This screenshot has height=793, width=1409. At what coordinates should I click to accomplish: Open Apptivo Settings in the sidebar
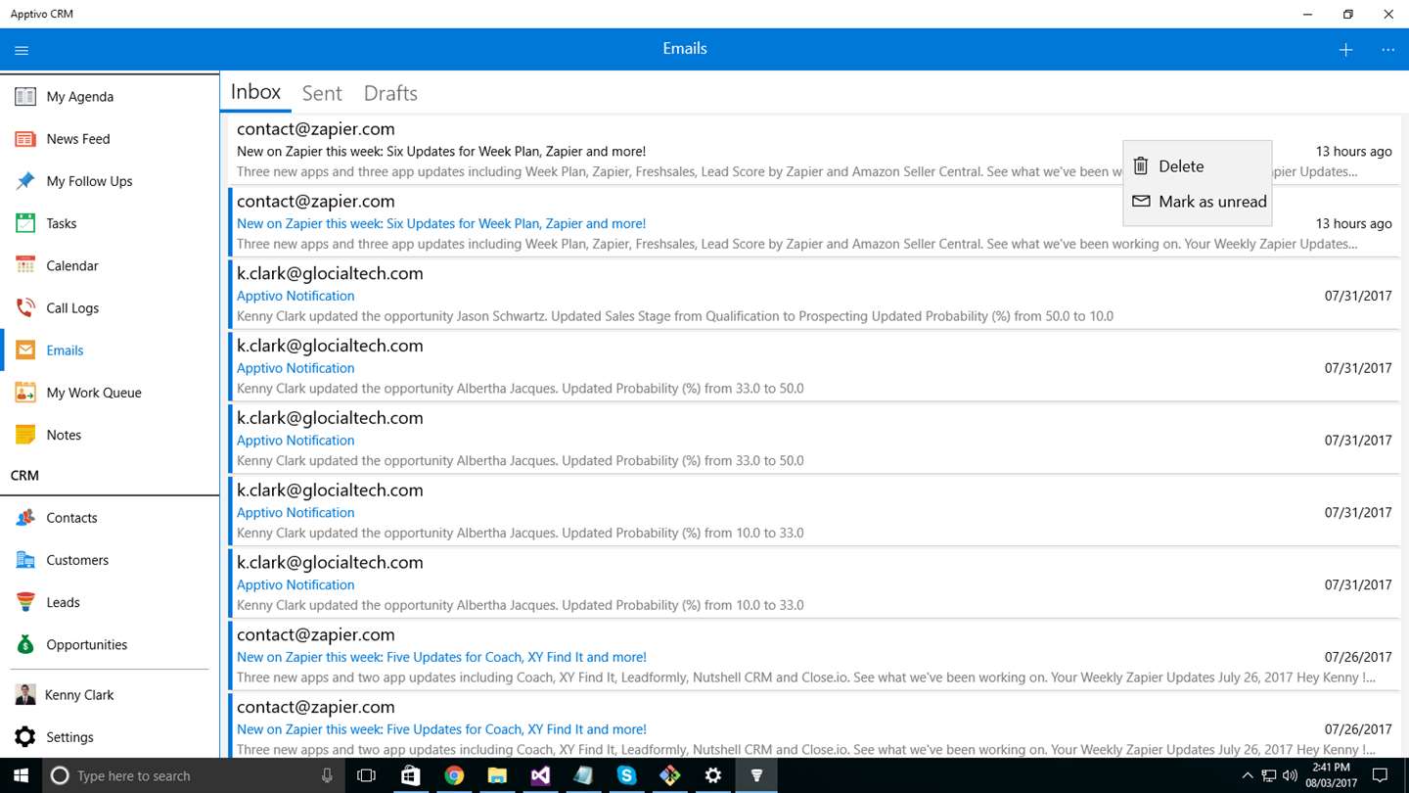pyautogui.click(x=110, y=737)
